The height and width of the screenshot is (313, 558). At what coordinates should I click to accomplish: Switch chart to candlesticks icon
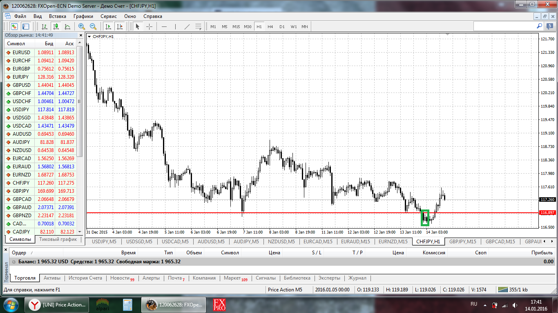click(56, 26)
